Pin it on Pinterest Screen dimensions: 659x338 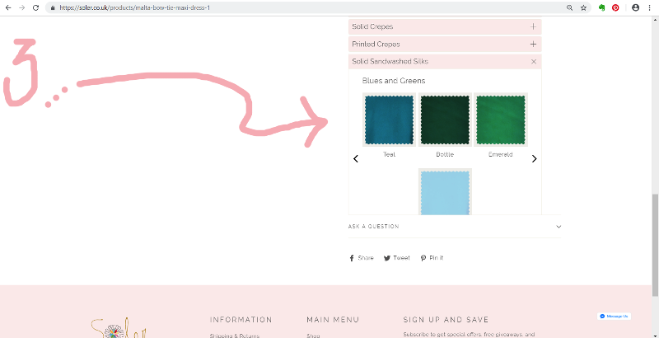(x=432, y=258)
